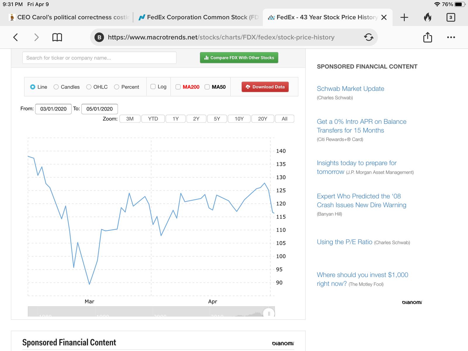Click the Download Data button
The height and width of the screenshot is (351, 468).
click(265, 87)
